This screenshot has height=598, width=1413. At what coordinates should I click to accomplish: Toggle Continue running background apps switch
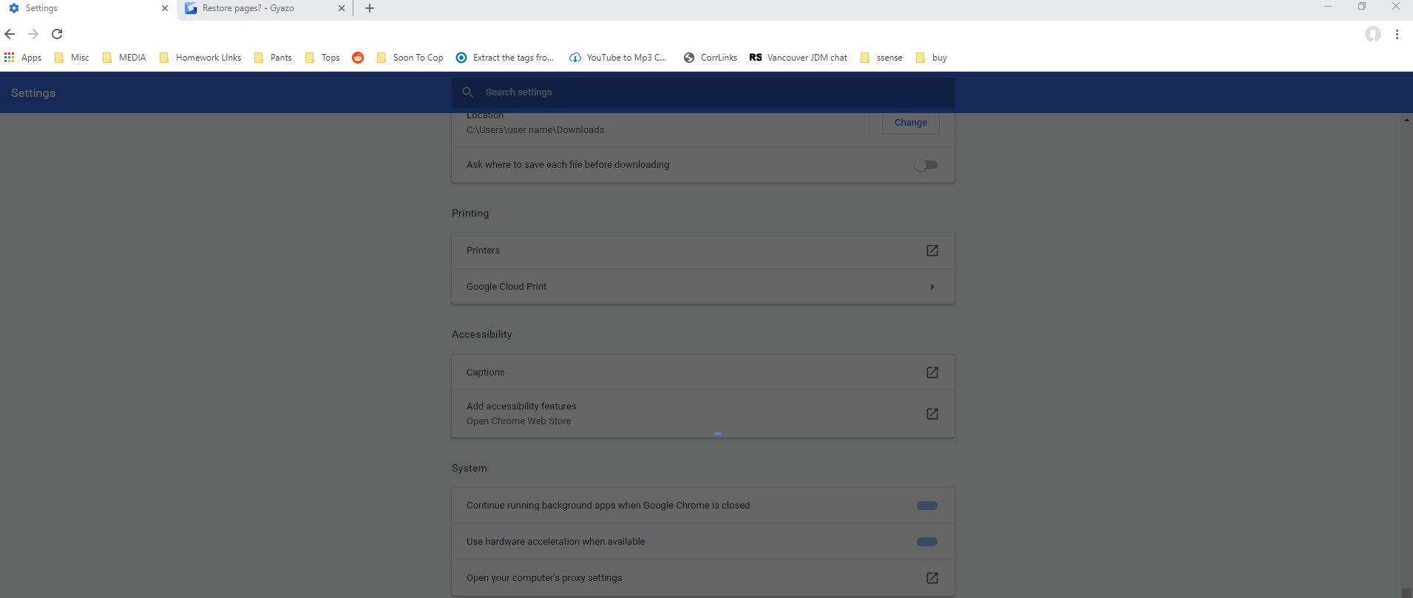tap(927, 506)
